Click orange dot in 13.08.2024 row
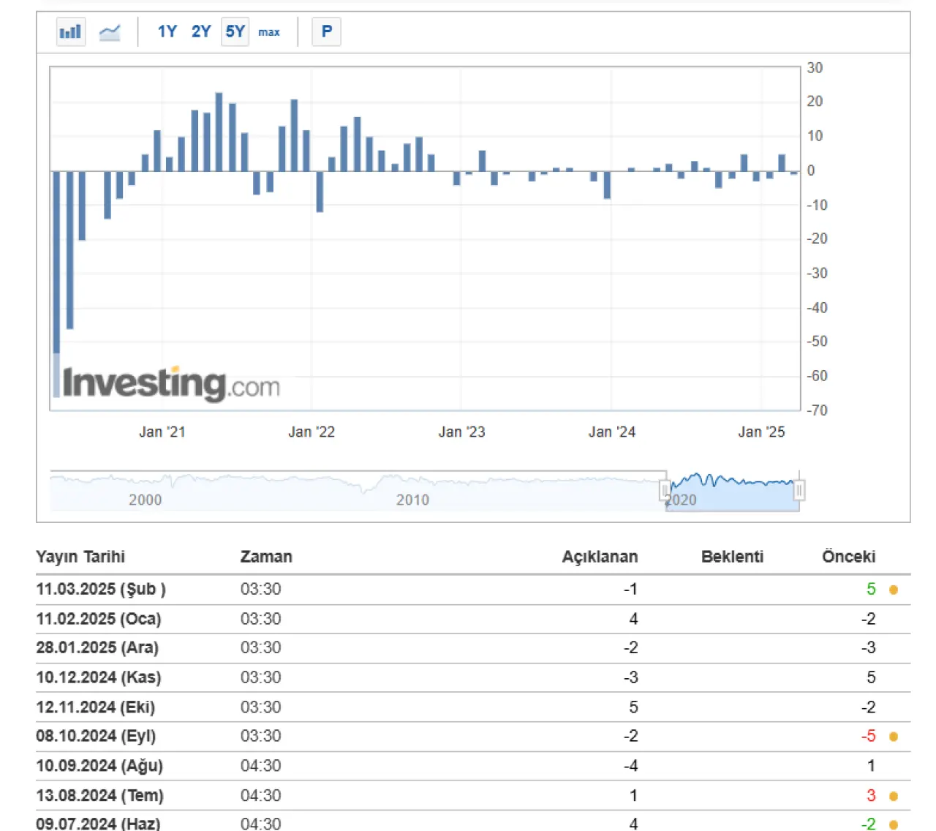The width and height of the screenshot is (936, 831). (x=894, y=796)
